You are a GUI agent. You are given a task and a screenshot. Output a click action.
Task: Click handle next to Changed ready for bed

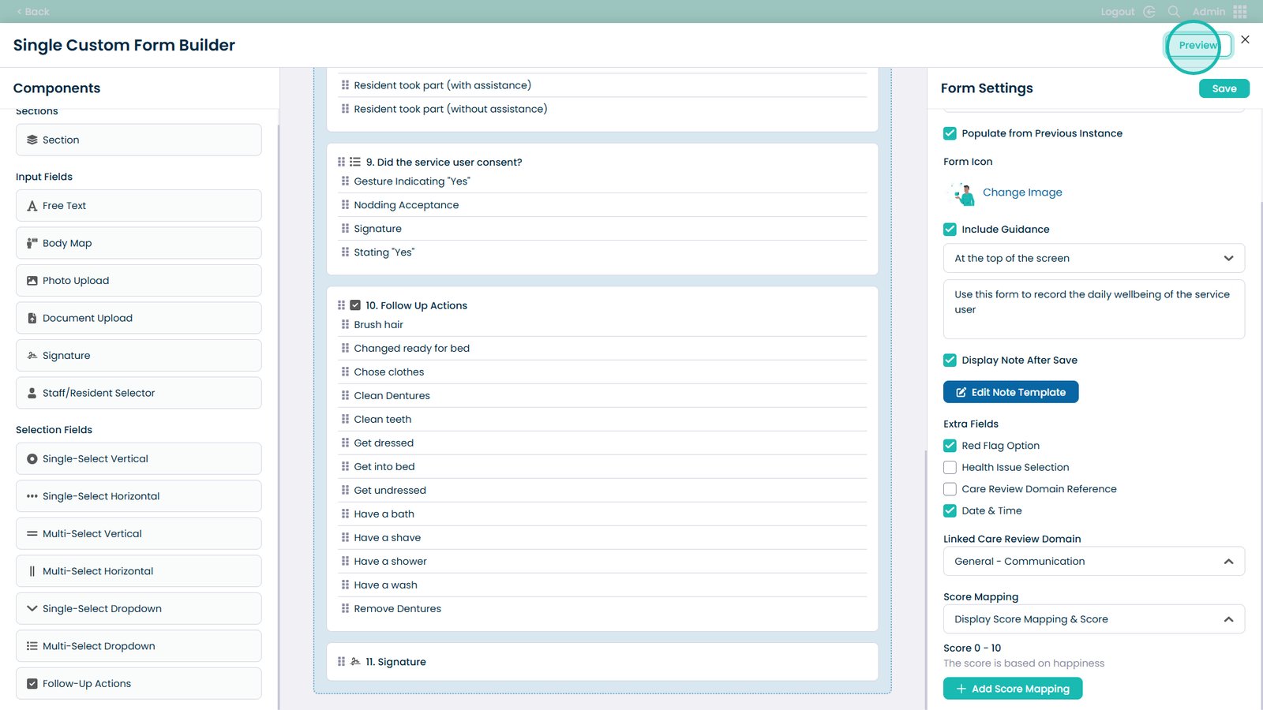click(x=345, y=348)
